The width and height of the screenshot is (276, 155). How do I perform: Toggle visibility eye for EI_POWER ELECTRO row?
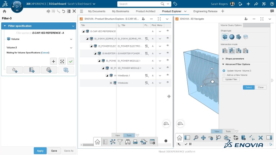(x=168, y=46)
